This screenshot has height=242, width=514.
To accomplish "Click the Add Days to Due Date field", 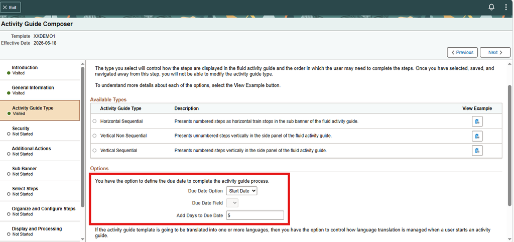I will [x=255, y=215].
